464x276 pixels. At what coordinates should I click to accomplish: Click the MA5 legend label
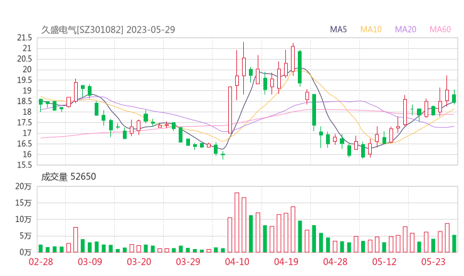(x=338, y=29)
